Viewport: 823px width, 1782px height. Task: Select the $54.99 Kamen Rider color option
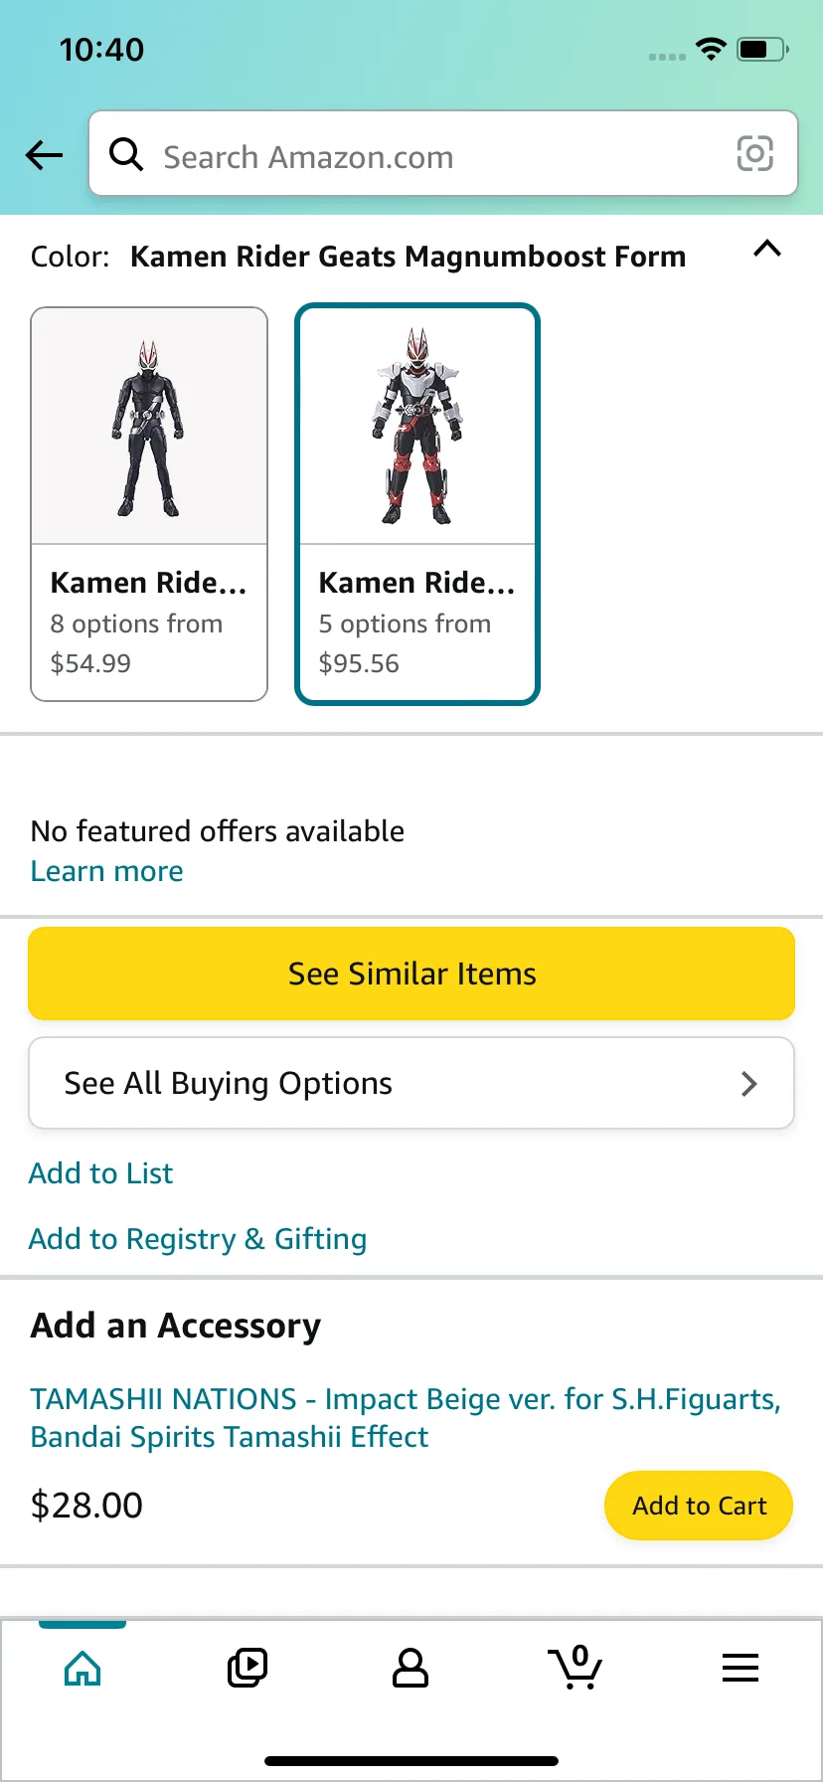click(x=149, y=623)
